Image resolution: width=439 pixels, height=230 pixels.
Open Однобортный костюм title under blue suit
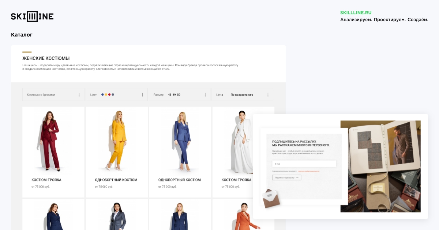(x=179, y=180)
